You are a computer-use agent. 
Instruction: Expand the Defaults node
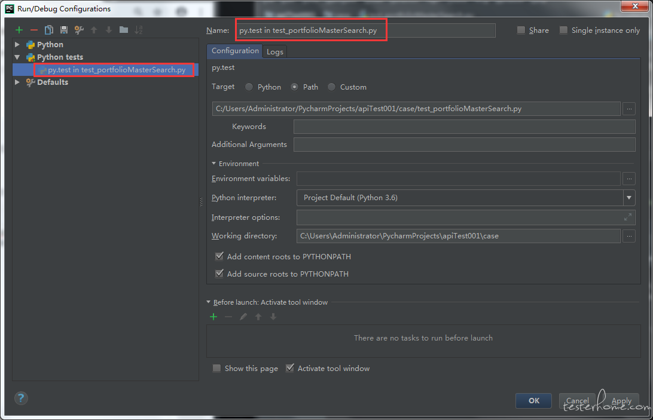tap(17, 82)
